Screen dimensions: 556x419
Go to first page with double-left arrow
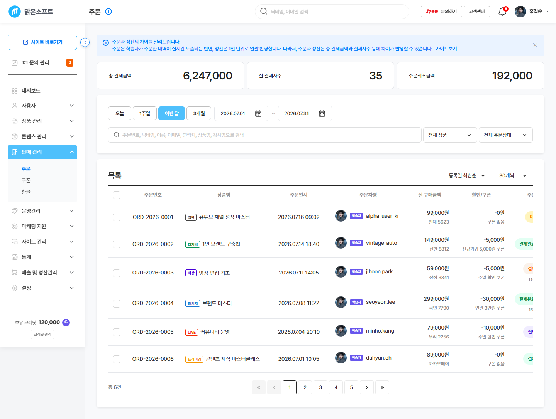(x=259, y=387)
